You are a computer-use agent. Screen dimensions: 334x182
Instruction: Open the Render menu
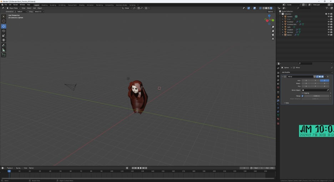pyautogui.click(x=16, y=5)
